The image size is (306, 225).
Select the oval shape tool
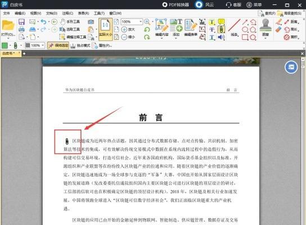click(x=245, y=29)
